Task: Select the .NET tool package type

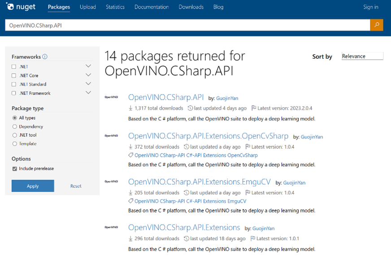Action: (x=15, y=135)
